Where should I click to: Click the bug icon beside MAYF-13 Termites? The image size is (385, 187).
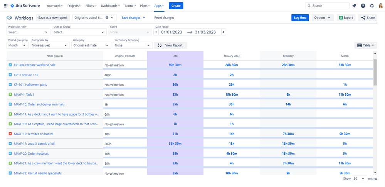10,134
